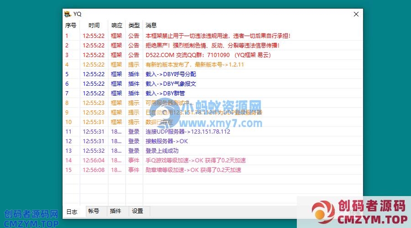Click the YQ app icon in title bar
This screenshot has height=228, width=411.
pos(68,14)
